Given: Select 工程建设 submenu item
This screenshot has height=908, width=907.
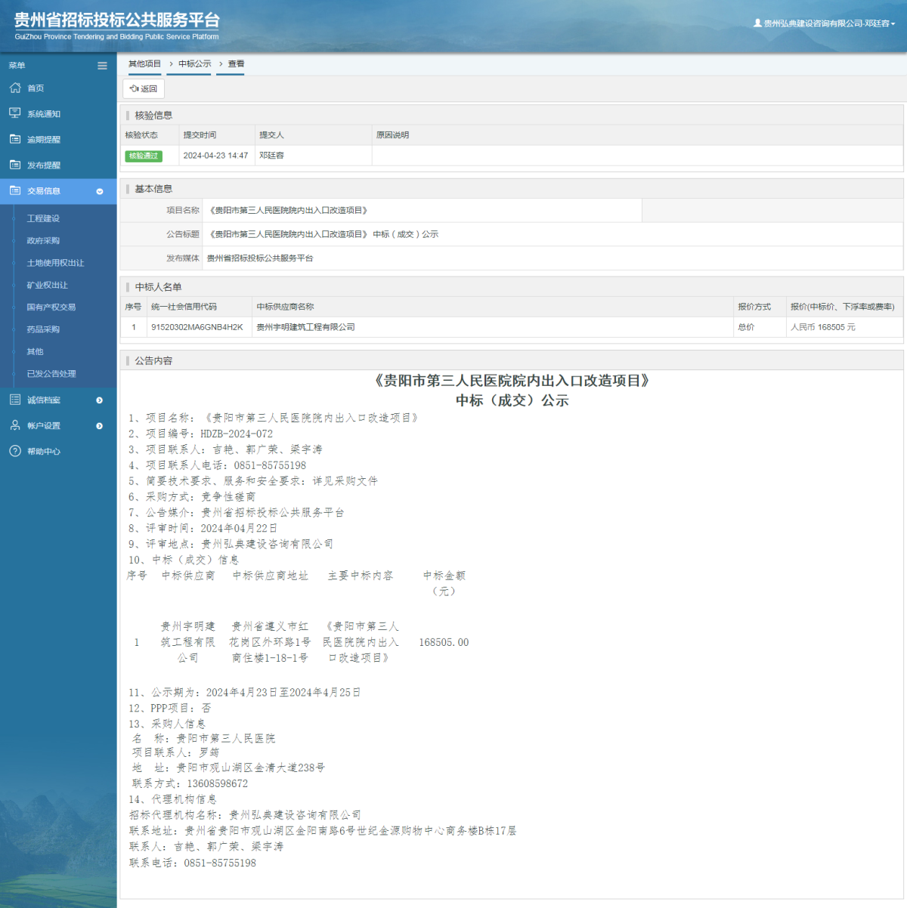Looking at the screenshot, I should pos(43,218).
